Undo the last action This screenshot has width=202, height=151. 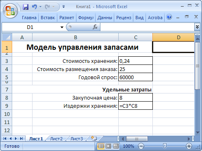35,7
